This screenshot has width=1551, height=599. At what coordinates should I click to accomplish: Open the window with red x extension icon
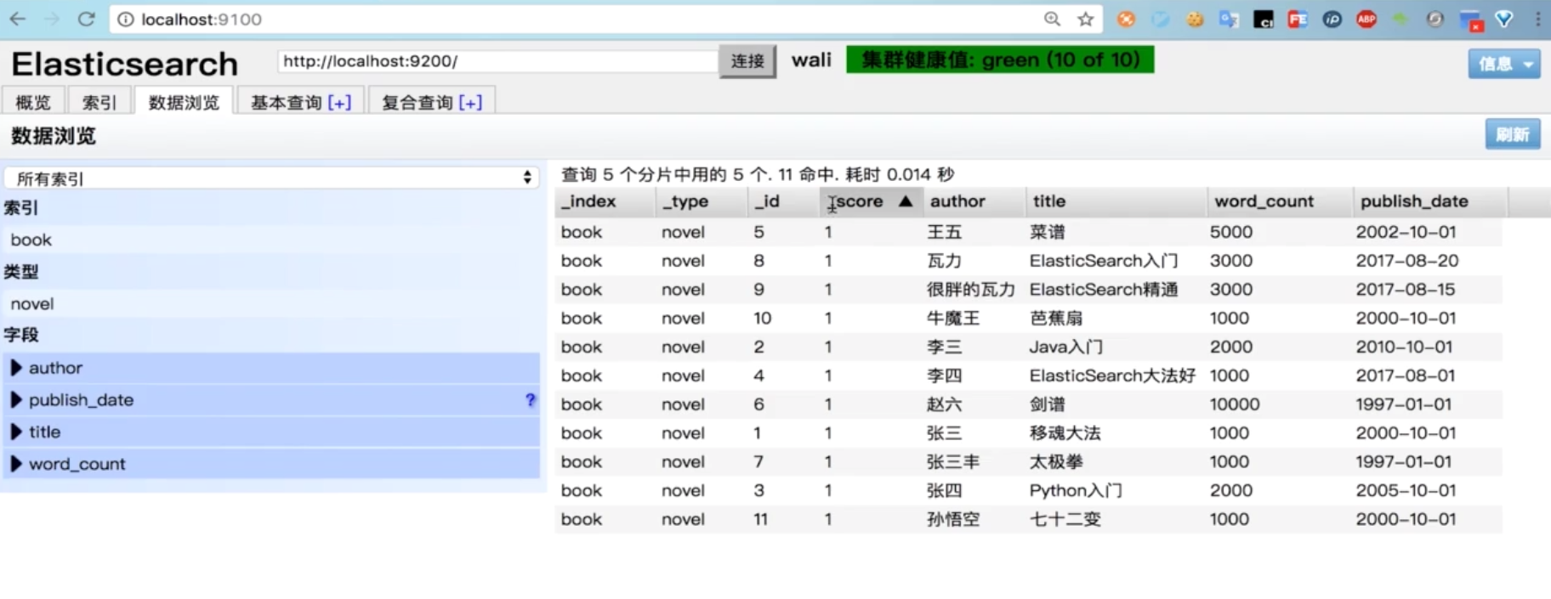click(x=1470, y=20)
